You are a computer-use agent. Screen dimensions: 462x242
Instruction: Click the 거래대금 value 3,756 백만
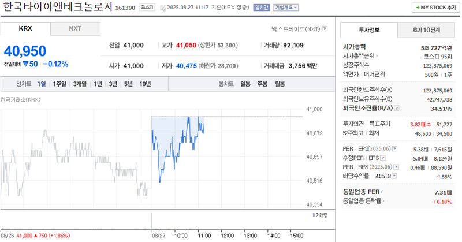point(303,66)
